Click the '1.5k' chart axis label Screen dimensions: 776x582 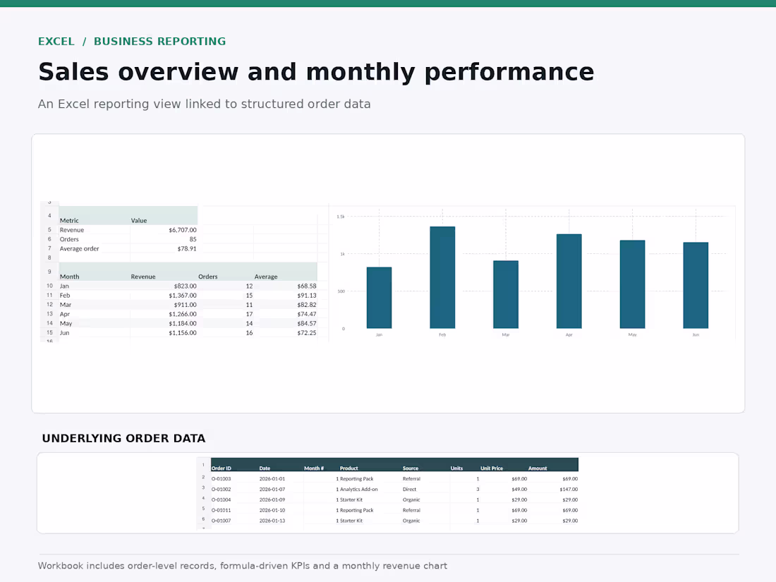341,217
